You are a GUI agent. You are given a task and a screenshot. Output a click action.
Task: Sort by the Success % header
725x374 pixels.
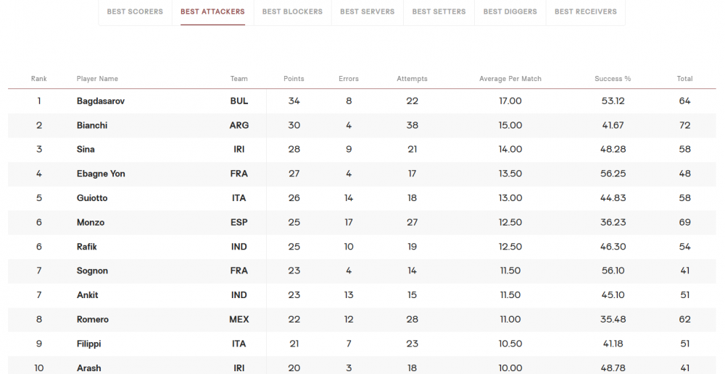tap(613, 79)
